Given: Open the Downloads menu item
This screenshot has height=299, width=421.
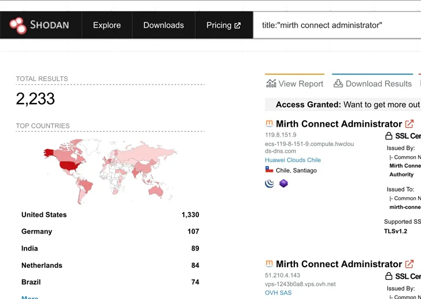Looking at the screenshot, I should coord(163,25).
